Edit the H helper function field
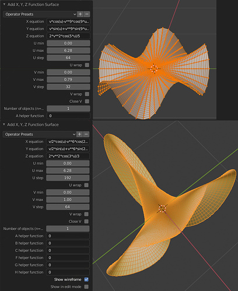This screenshot has width=238, height=291. pyautogui.click(x=68, y=272)
